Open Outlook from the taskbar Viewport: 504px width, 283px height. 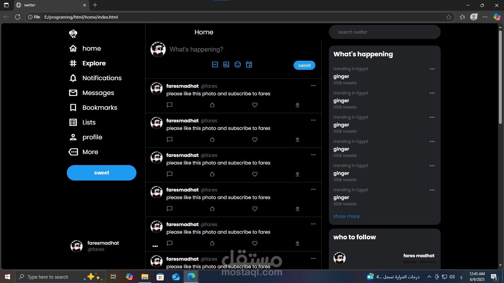176,277
